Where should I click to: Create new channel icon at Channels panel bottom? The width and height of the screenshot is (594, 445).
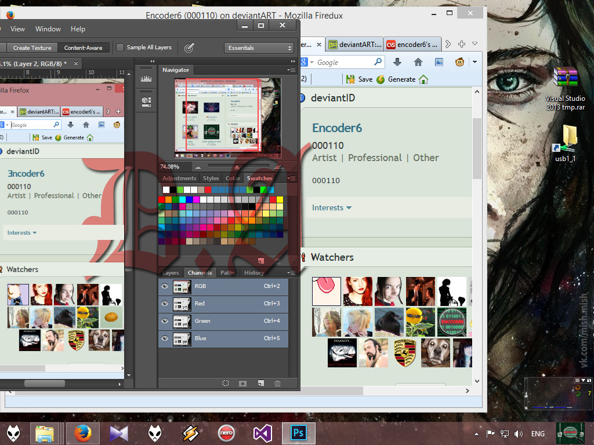click(x=260, y=383)
